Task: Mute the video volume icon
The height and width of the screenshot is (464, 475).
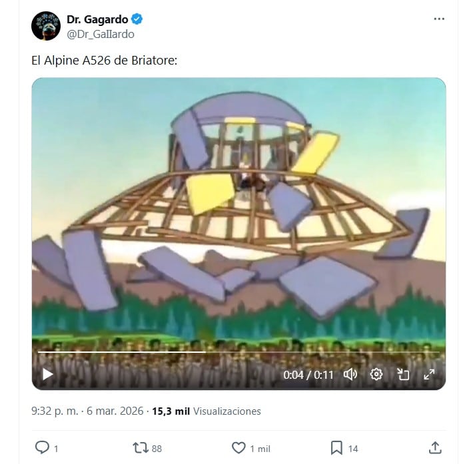Action: (x=350, y=374)
